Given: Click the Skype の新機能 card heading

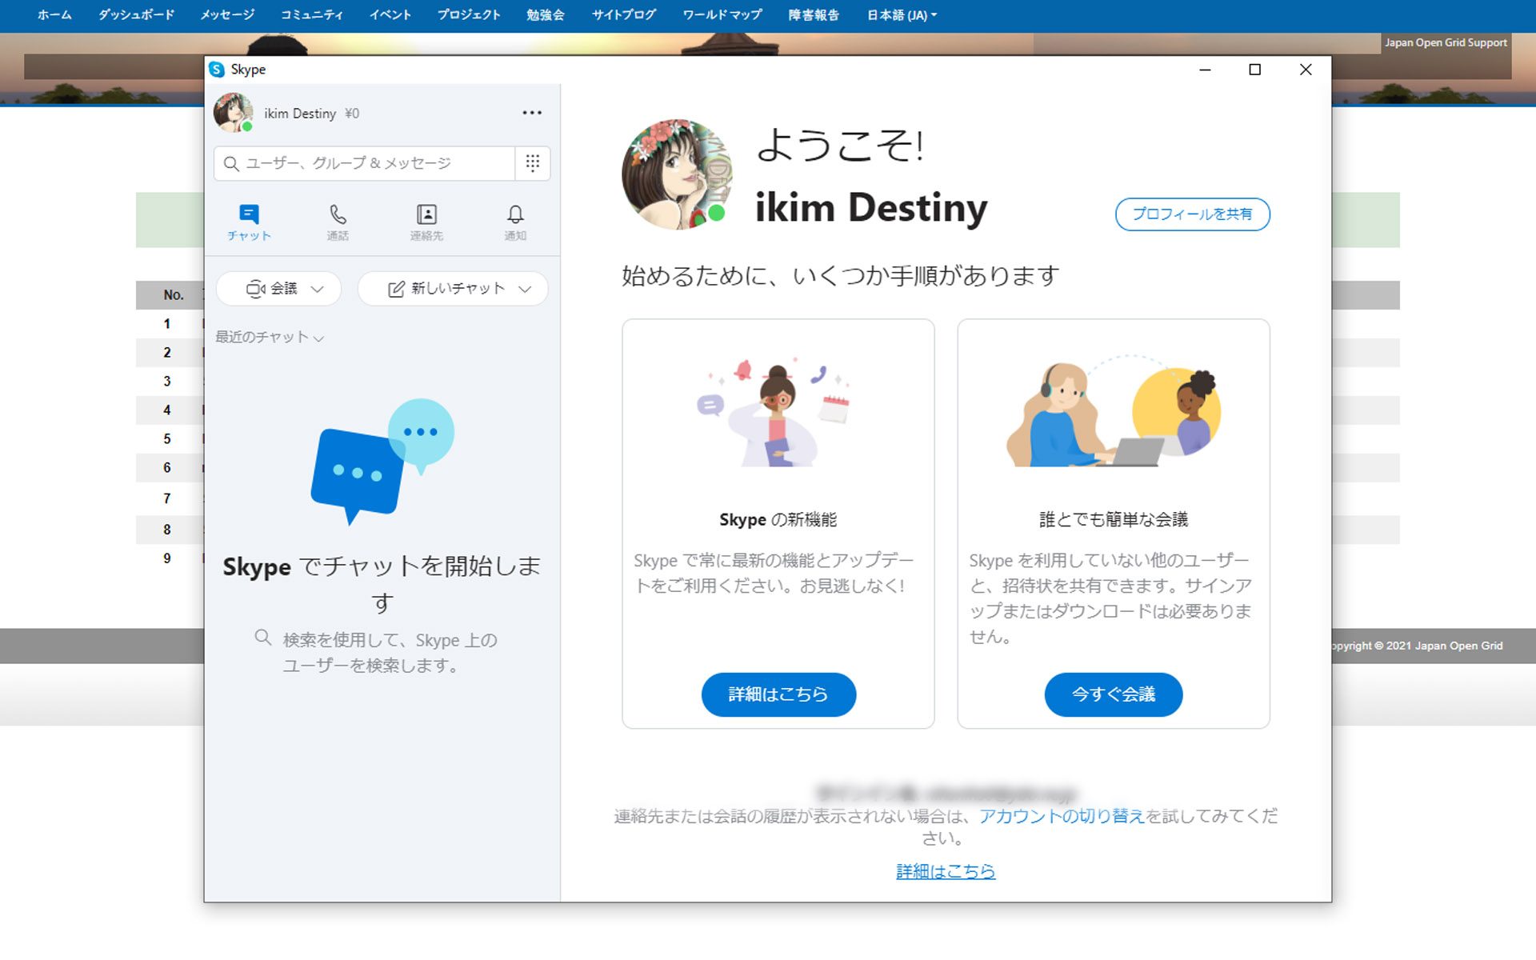Looking at the screenshot, I should click(x=778, y=520).
